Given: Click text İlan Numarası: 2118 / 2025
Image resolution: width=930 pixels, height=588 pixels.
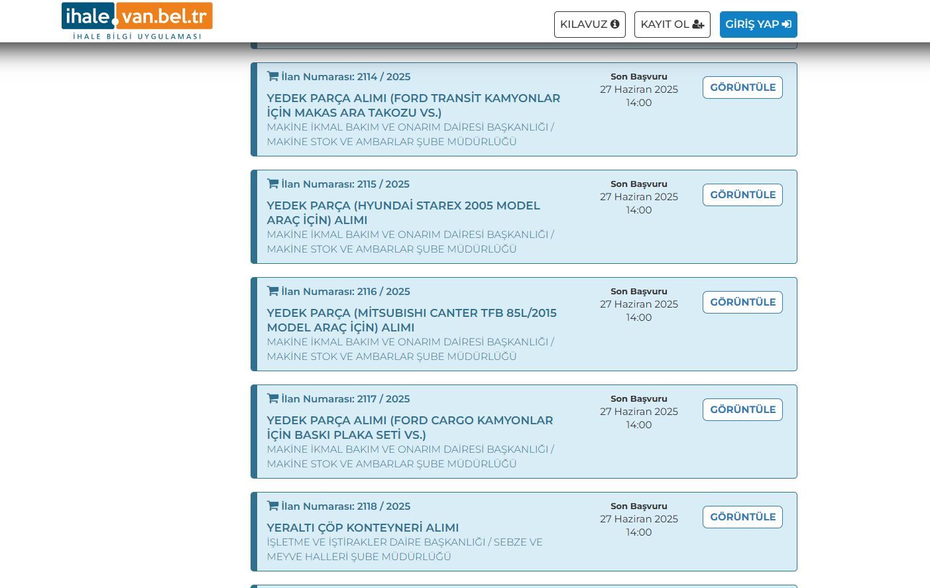Looking at the screenshot, I should pos(345,506).
